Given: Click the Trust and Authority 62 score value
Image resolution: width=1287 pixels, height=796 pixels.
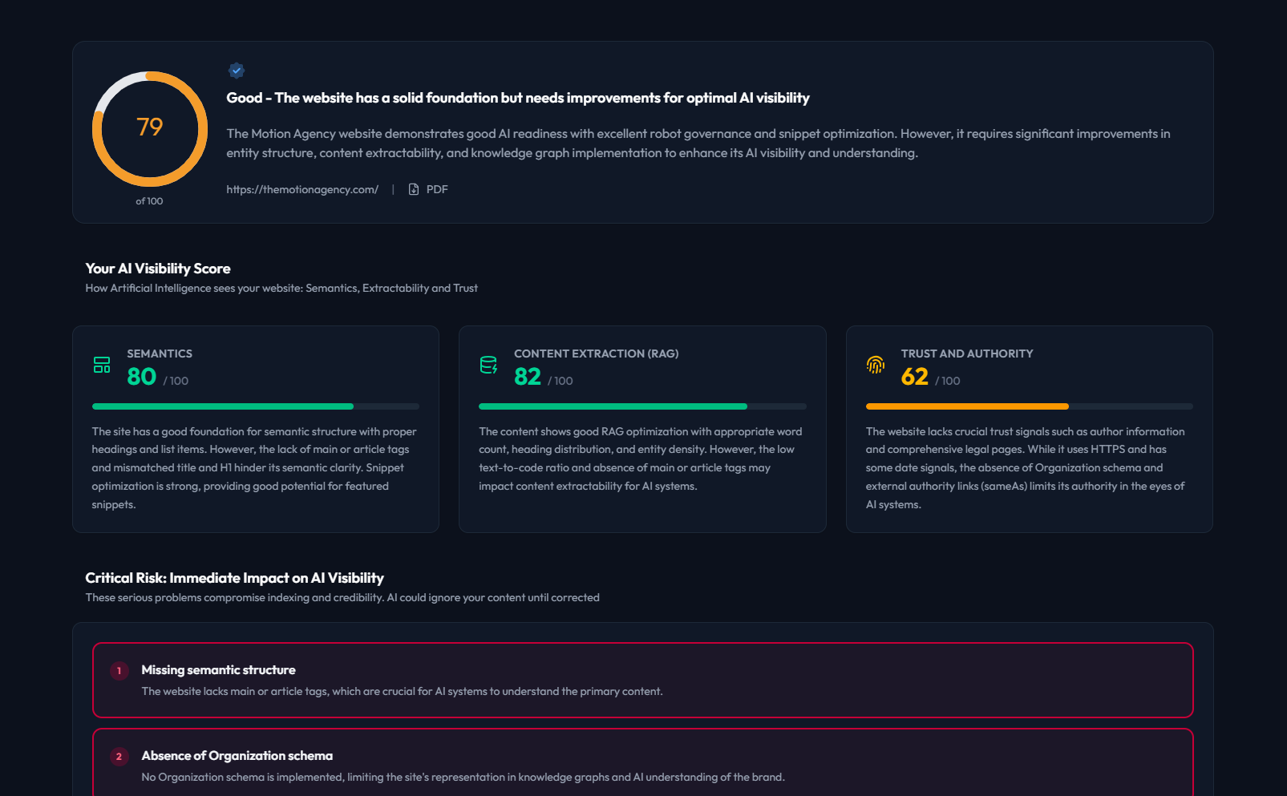Looking at the screenshot, I should tap(914, 377).
